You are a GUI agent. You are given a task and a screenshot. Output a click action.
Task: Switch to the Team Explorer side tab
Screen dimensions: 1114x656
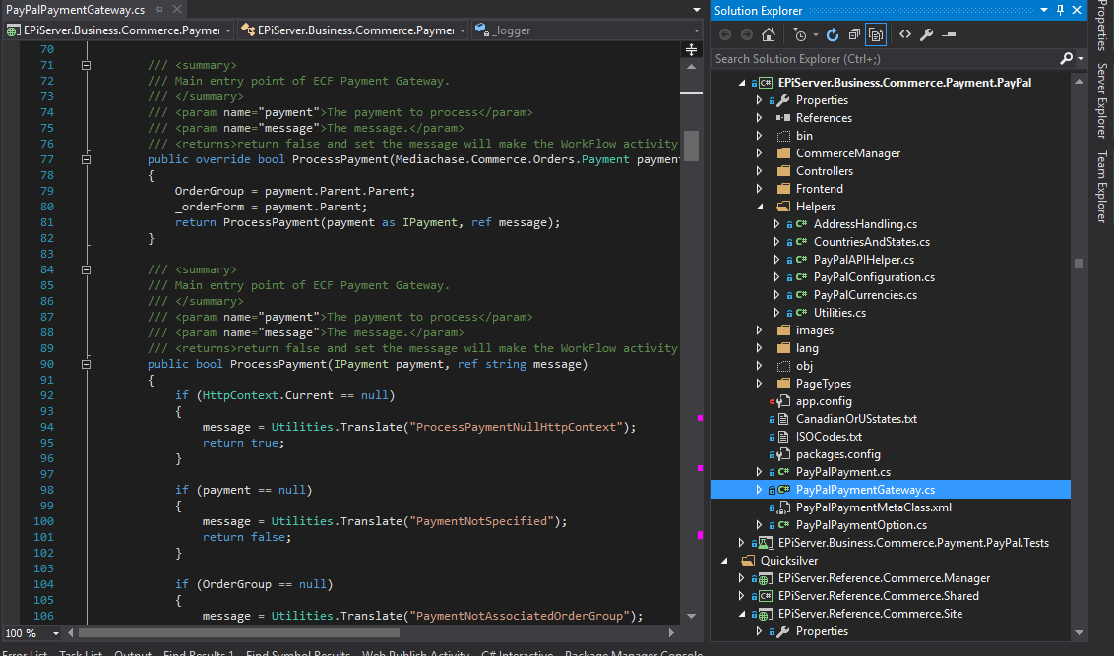1102,187
